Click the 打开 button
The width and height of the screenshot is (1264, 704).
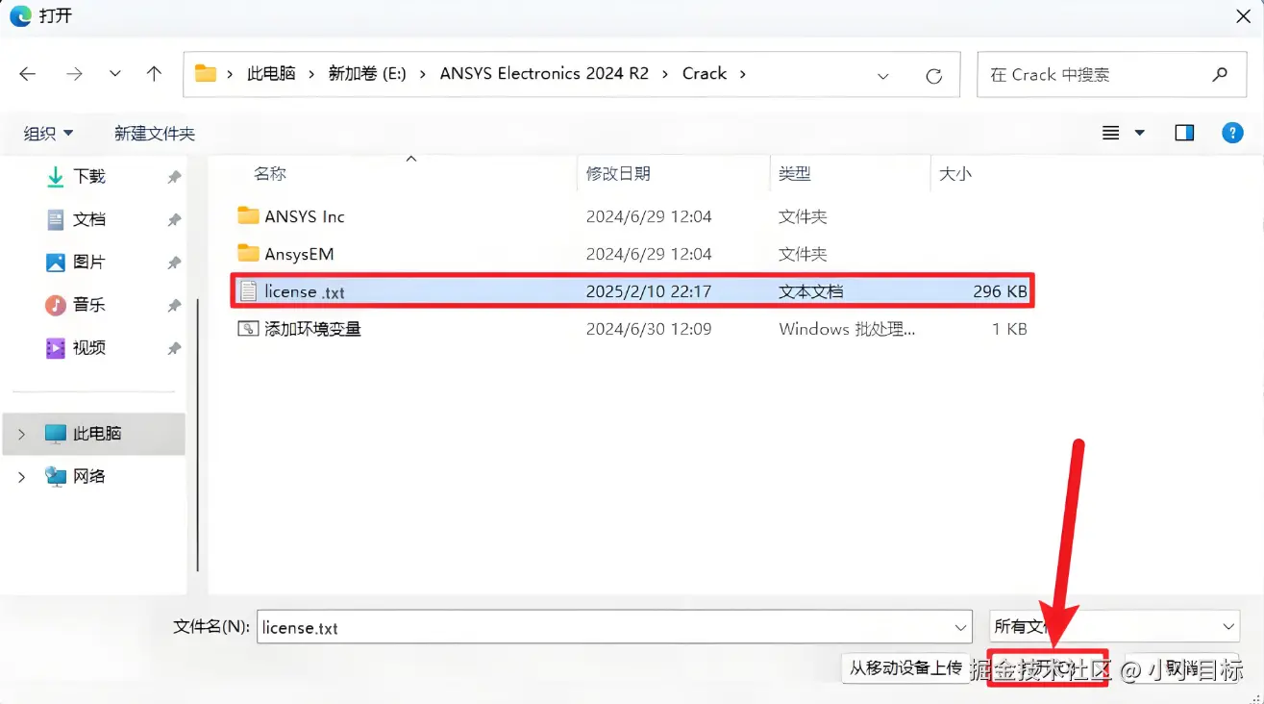pyautogui.click(x=1048, y=667)
